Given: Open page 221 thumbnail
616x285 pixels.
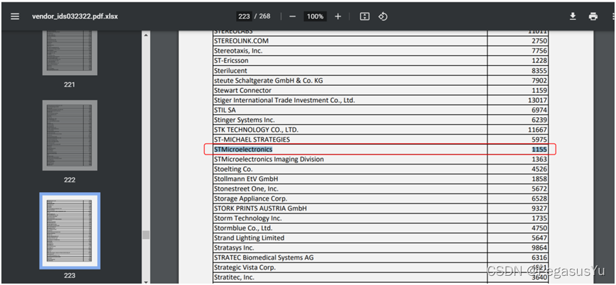Looking at the screenshot, I should coord(70,53).
